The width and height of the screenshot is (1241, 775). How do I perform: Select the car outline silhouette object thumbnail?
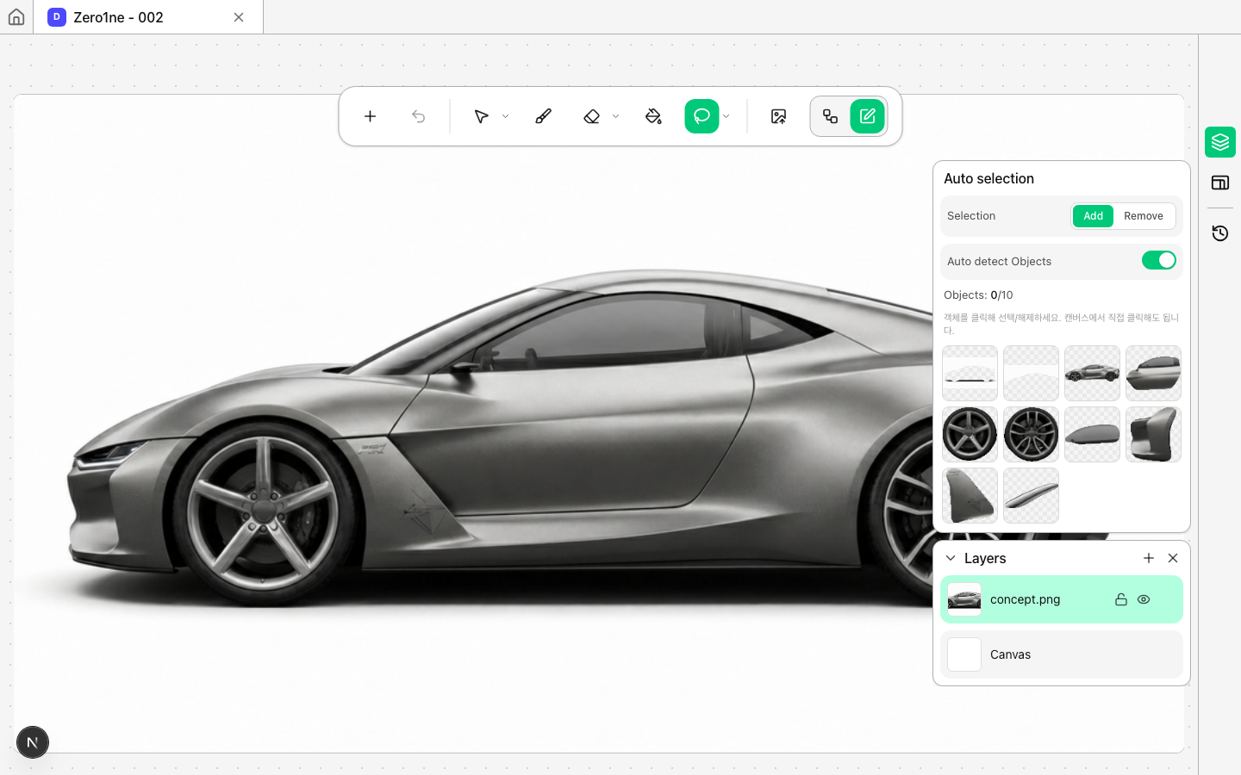[x=970, y=373]
